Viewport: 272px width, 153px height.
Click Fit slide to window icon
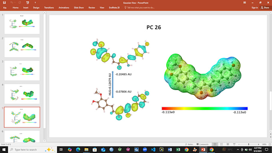point(270,144)
